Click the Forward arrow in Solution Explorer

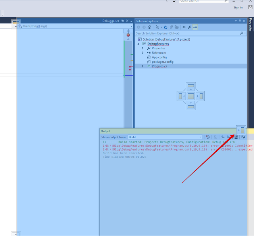[x=144, y=27]
